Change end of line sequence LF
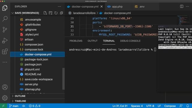The width and height of the screenshot is (192, 108). tap(159, 106)
